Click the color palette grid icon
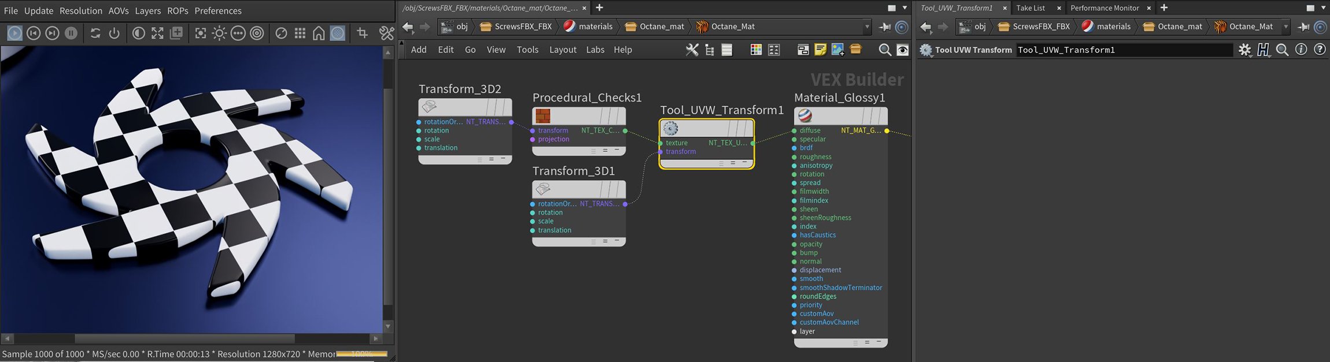1330x362 pixels. point(756,50)
